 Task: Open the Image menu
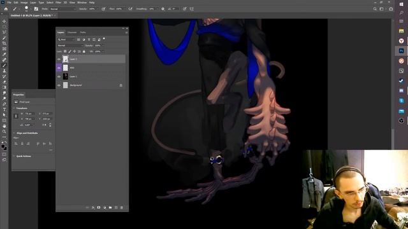click(x=24, y=3)
